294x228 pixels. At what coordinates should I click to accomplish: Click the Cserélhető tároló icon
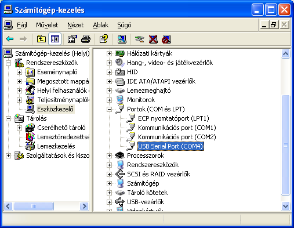click(x=30, y=128)
